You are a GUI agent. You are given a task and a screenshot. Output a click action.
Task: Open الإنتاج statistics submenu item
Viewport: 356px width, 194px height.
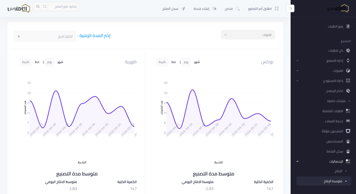click(339, 171)
